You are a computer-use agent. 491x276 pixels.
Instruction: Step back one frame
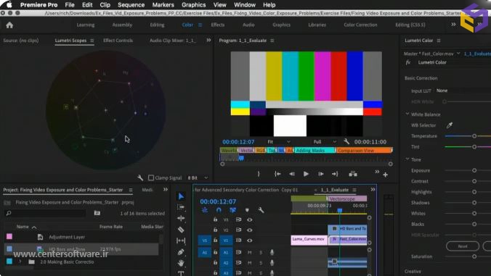tap(291, 174)
